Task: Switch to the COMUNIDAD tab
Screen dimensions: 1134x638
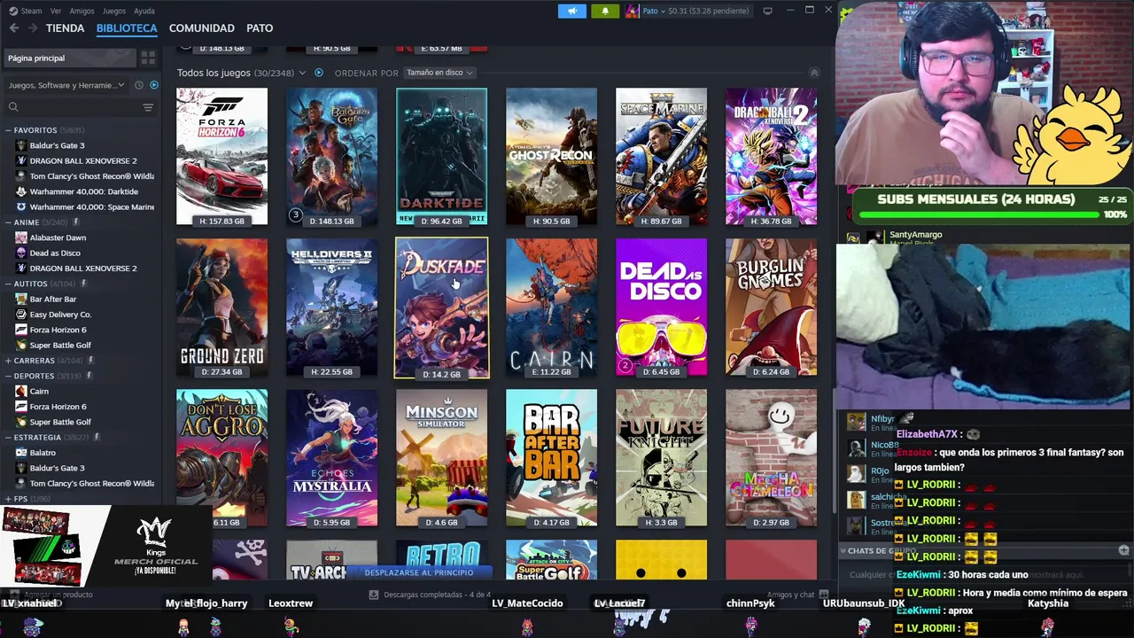Action: tap(202, 28)
